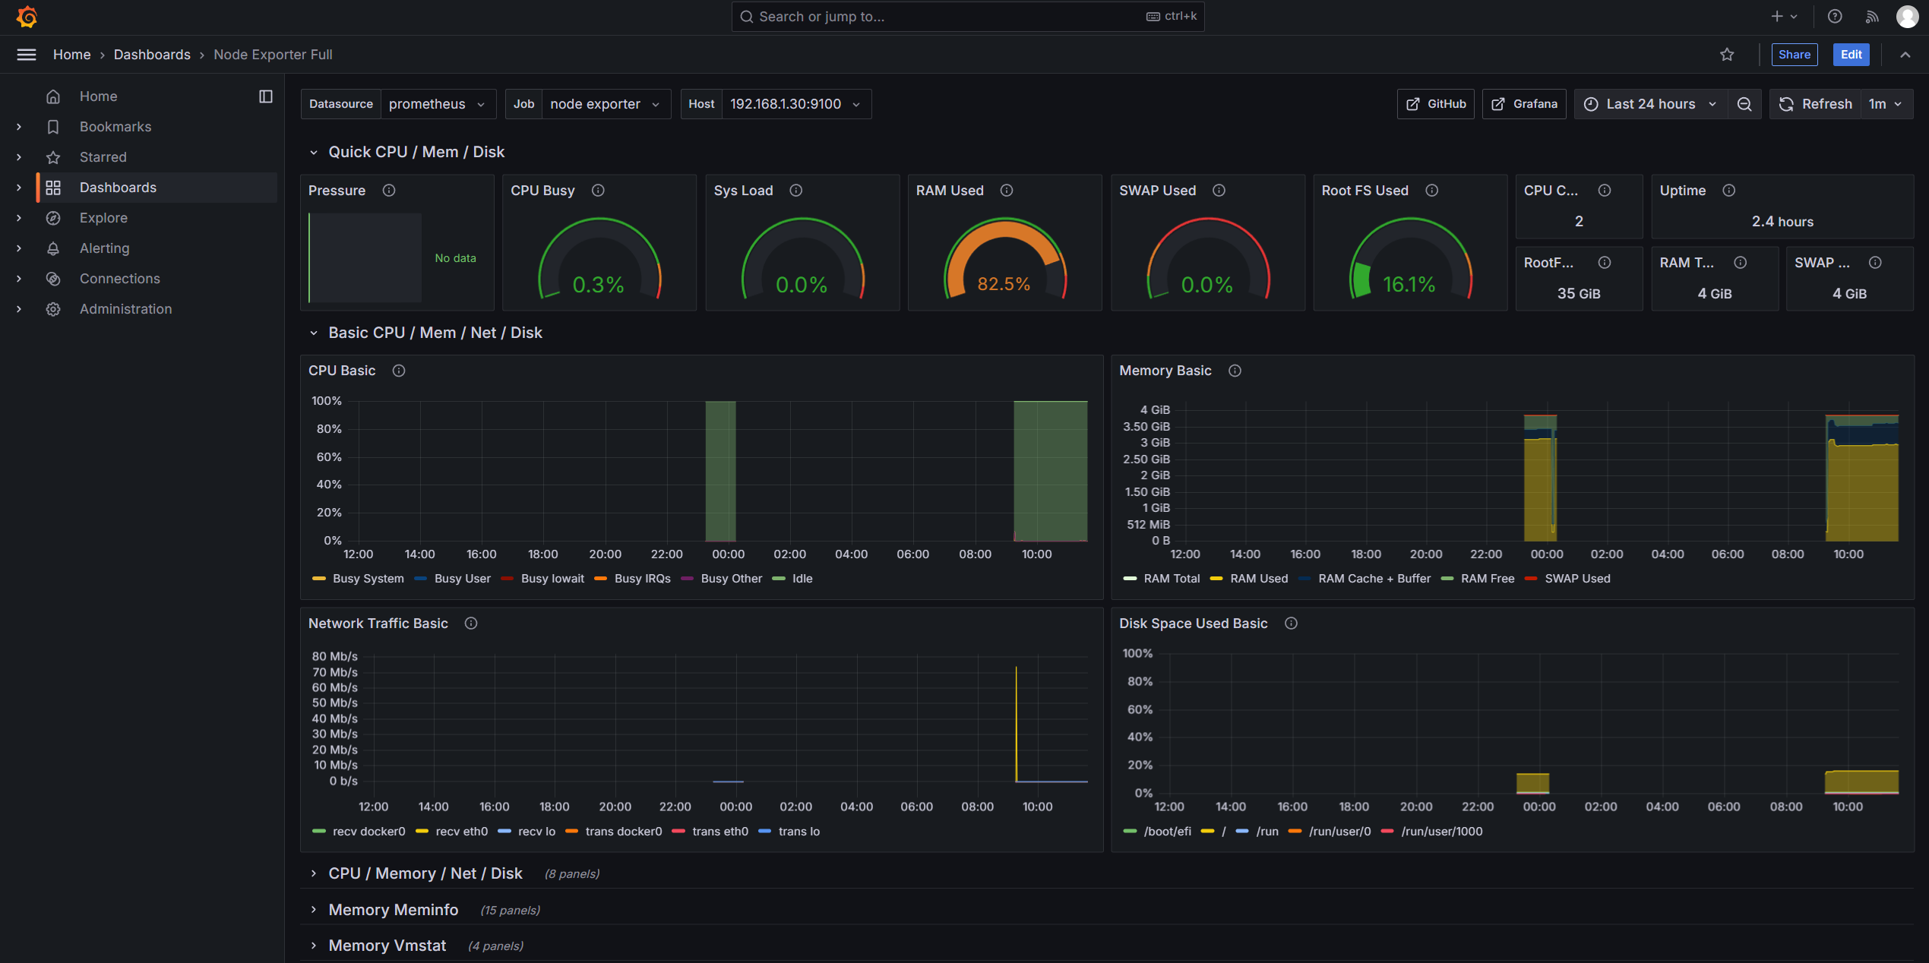Open the news feed RSS icon
Image resolution: width=1929 pixels, height=963 pixels.
click(x=1872, y=17)
